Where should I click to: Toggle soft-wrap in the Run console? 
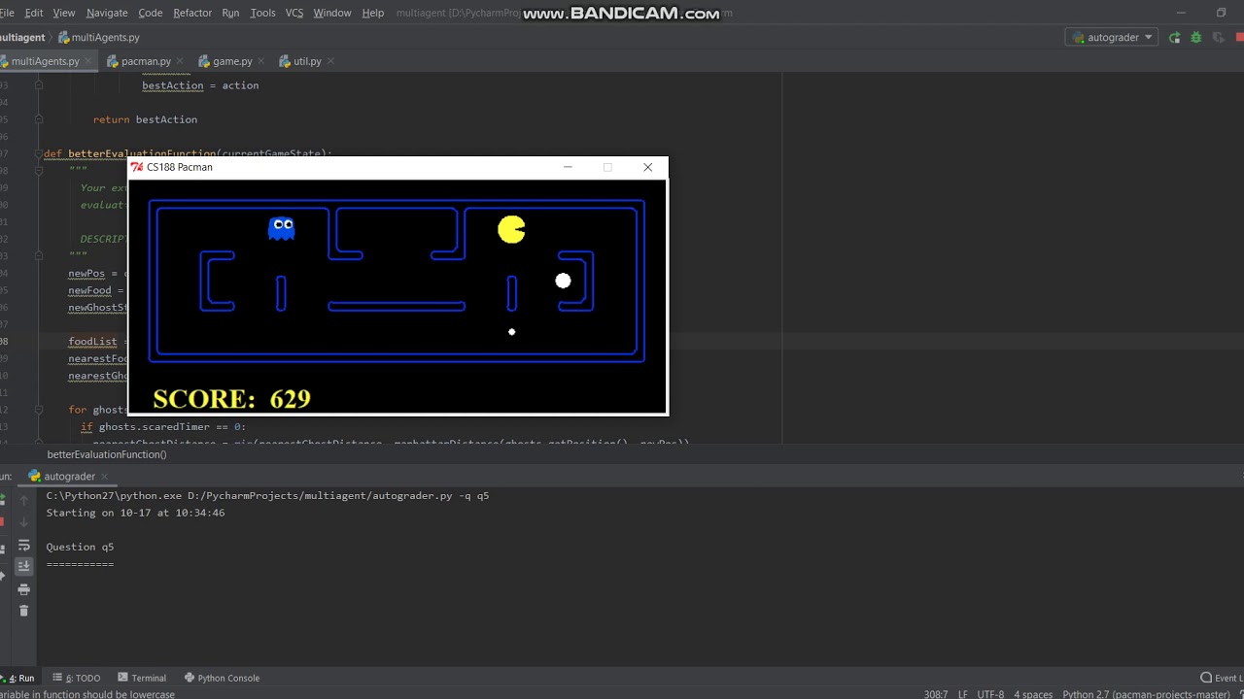pos(24,546)
